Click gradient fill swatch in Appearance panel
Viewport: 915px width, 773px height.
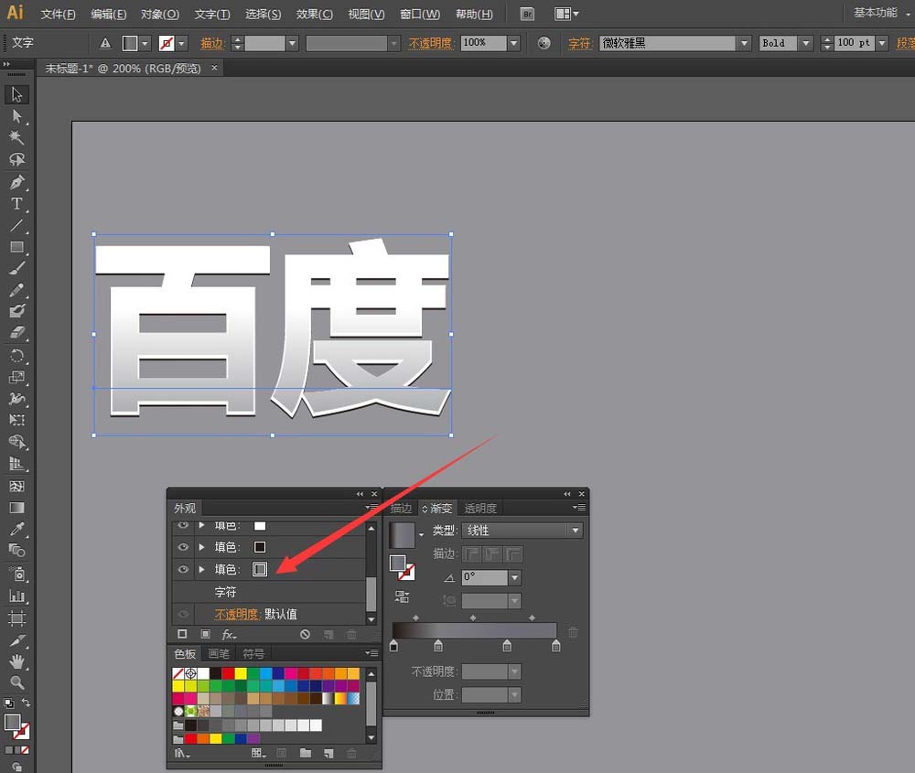tap(260, 569)
